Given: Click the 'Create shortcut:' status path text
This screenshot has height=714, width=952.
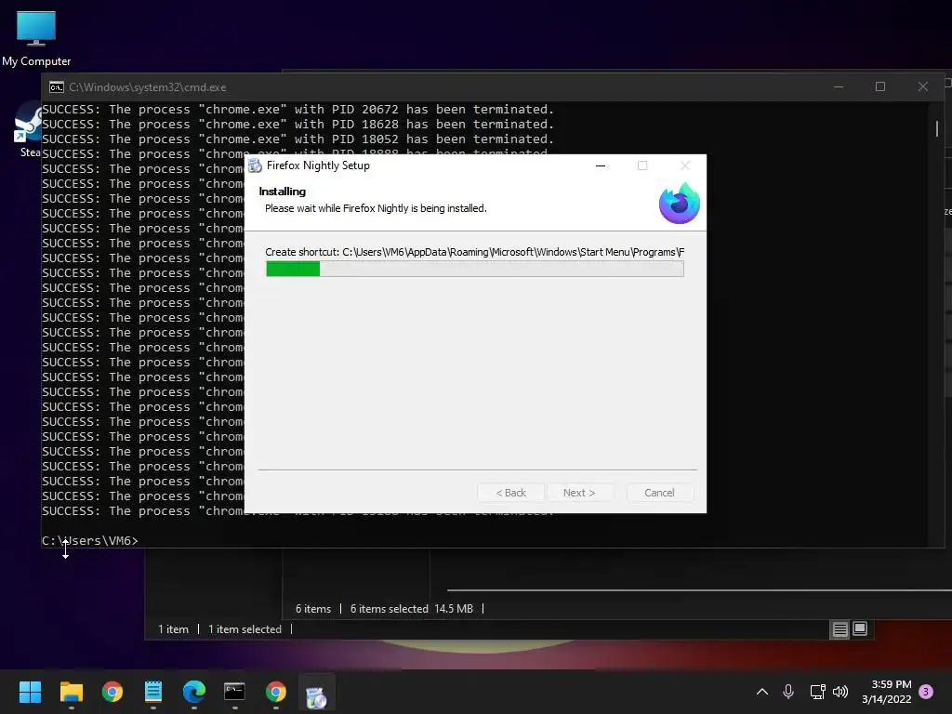Looking at the screenshot, I should pos(475,252).
